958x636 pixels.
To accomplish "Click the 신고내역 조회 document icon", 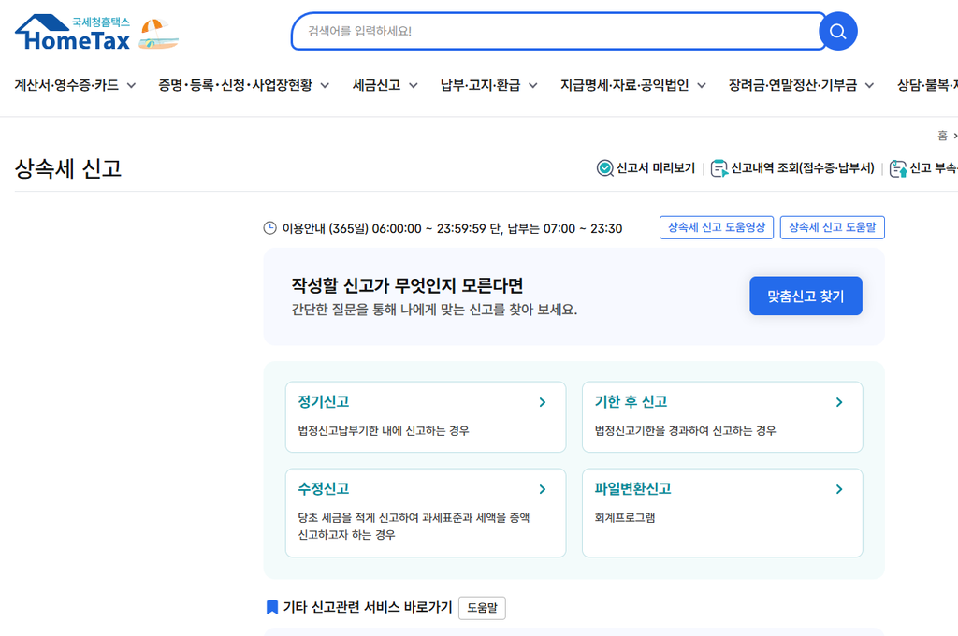I will [x=719, y=168].
